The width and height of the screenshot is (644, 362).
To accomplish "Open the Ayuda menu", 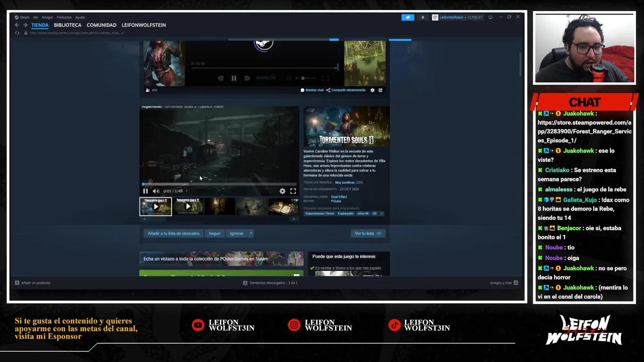I will click(x=80, y=17).
